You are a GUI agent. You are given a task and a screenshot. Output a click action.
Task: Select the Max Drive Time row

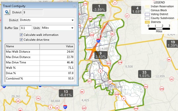click(x=40, y=62)
